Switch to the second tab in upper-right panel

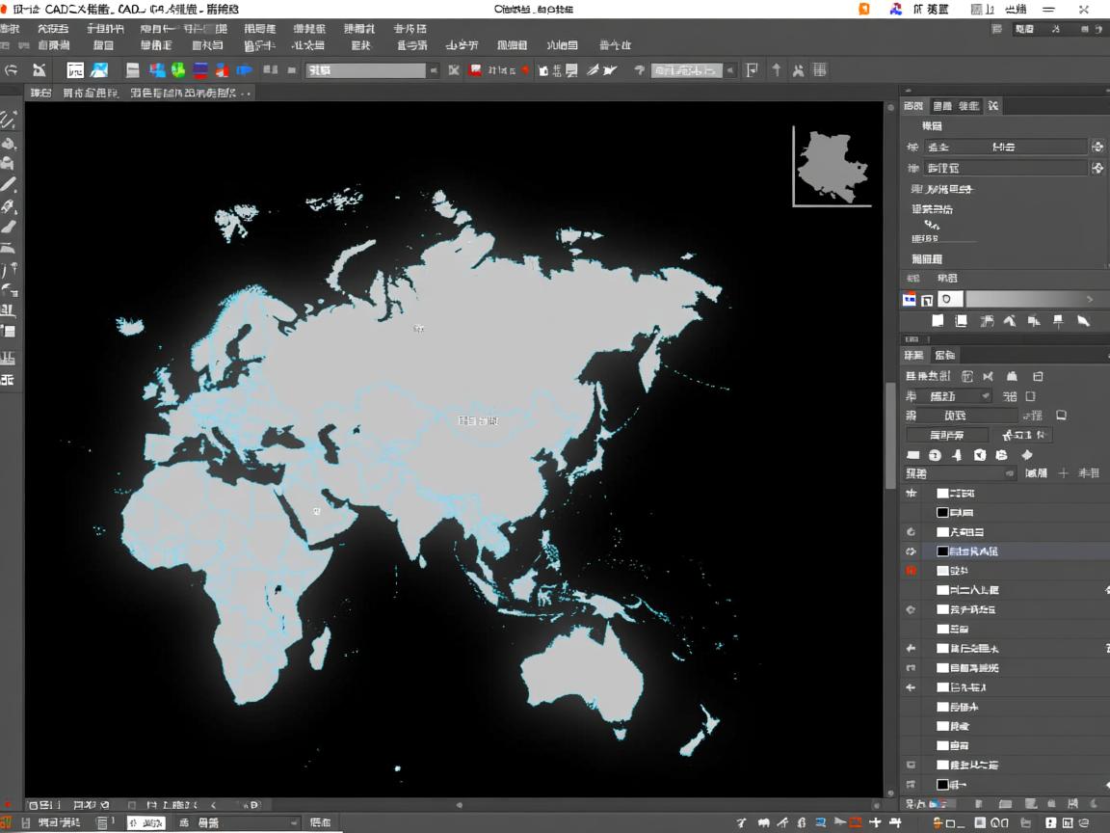coord(942,106)
